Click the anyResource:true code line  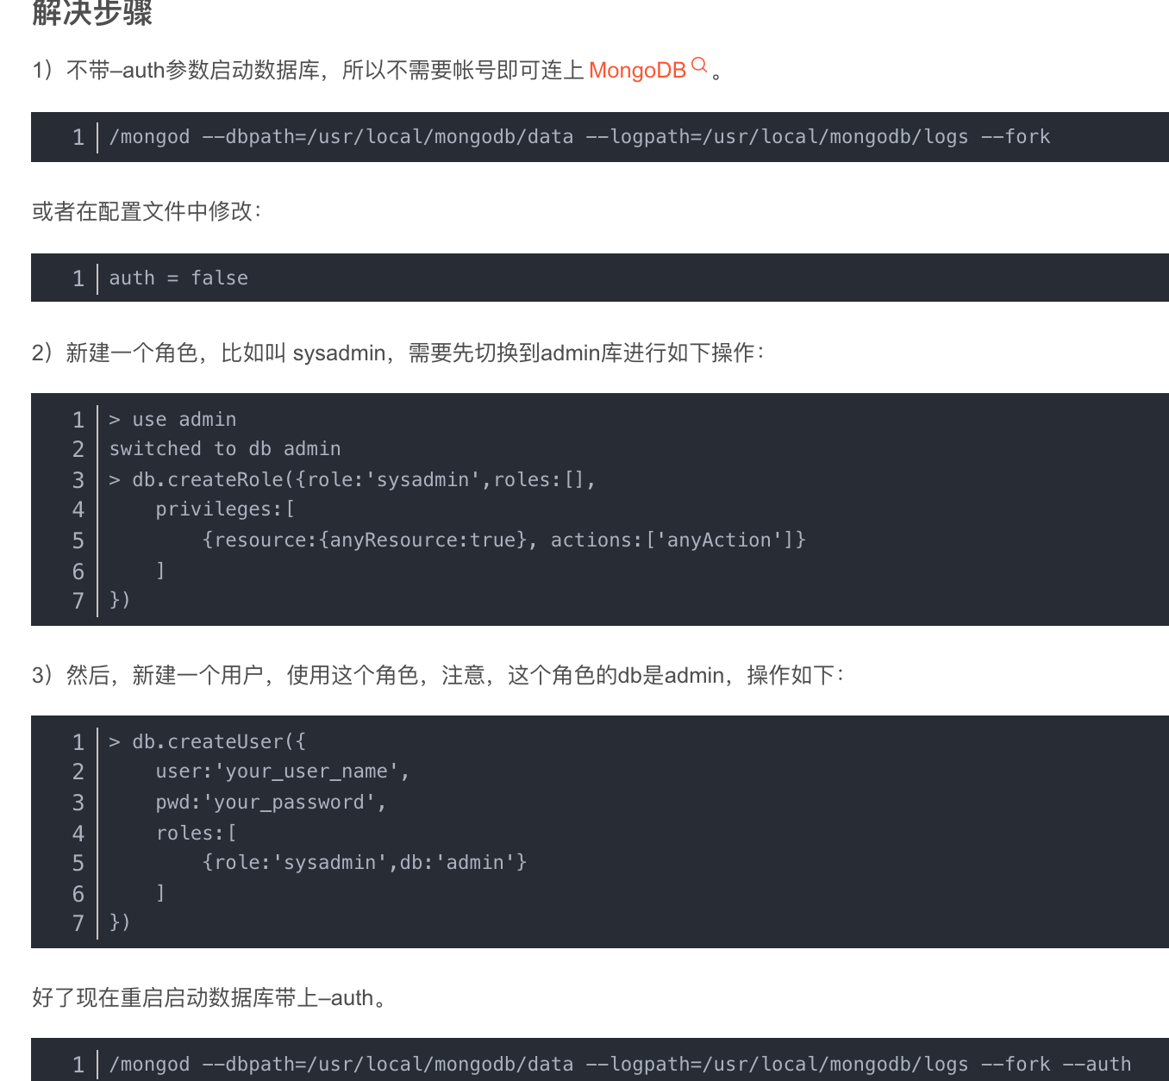(x=503, y=540)
